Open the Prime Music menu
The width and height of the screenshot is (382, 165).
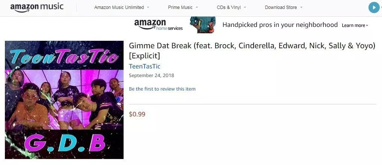180,7
